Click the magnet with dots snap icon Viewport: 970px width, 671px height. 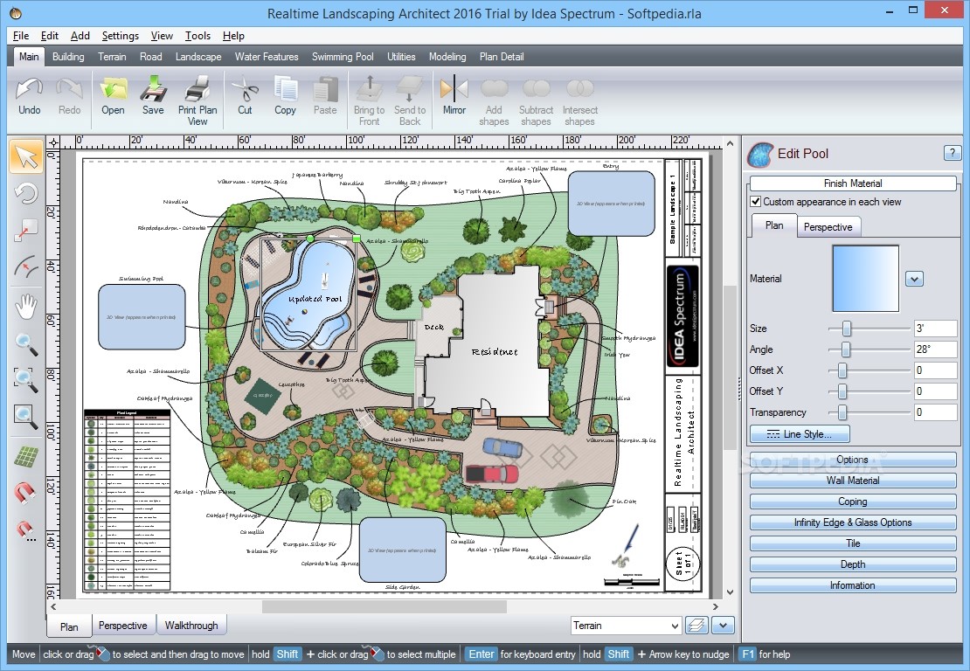click(26, 530)
